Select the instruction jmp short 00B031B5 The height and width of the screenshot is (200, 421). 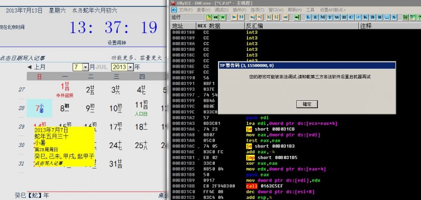272,157
